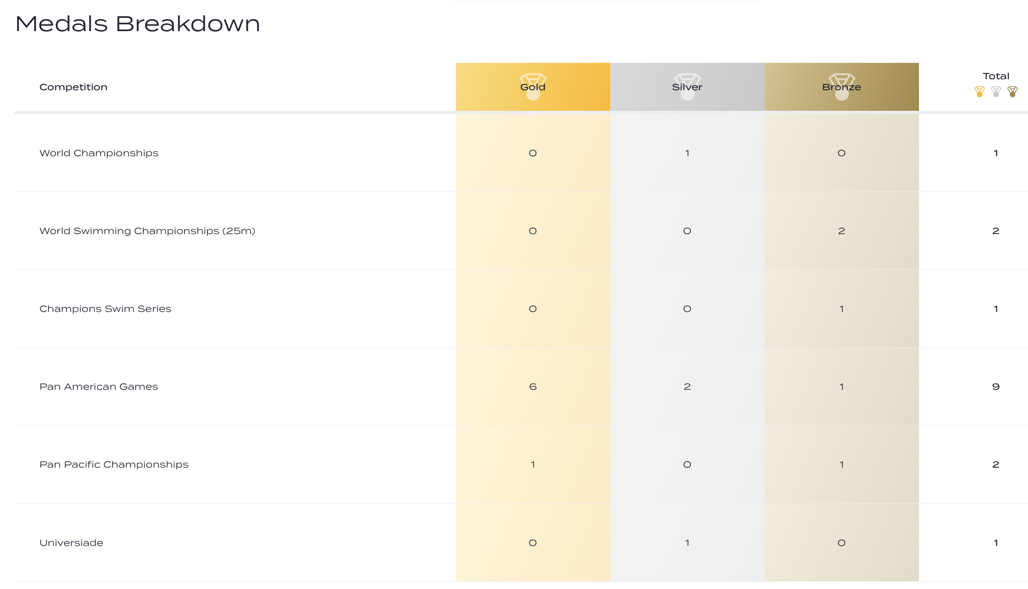This screenshot has width=1028, height=589.
Task: Select the World Championships row label
Action: pos(99,153)
